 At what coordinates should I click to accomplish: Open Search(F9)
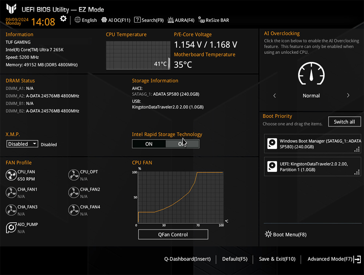click(x=149, y=20)
